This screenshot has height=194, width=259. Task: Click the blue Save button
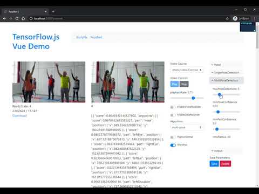pos(214,164)
